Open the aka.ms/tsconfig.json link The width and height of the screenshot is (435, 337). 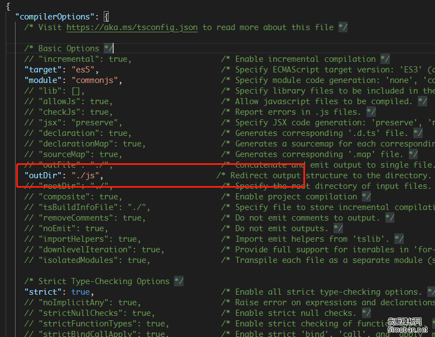click(132, 27)
